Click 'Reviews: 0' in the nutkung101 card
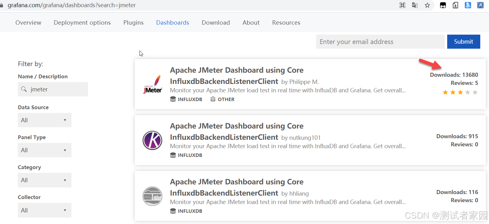489x224 pixels. click(464, 144)
